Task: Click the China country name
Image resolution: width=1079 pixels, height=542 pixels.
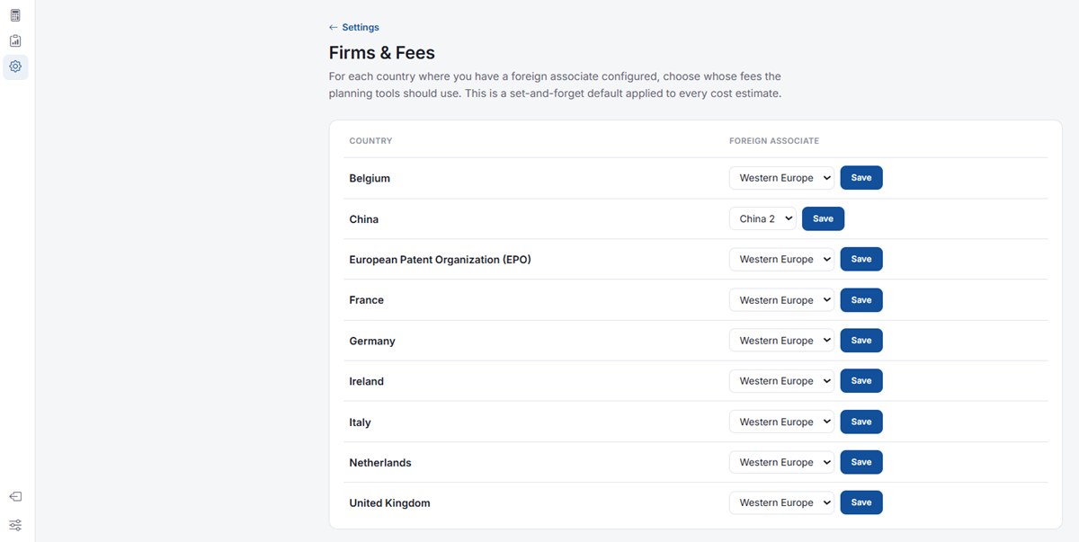Action: click(364, 219)
